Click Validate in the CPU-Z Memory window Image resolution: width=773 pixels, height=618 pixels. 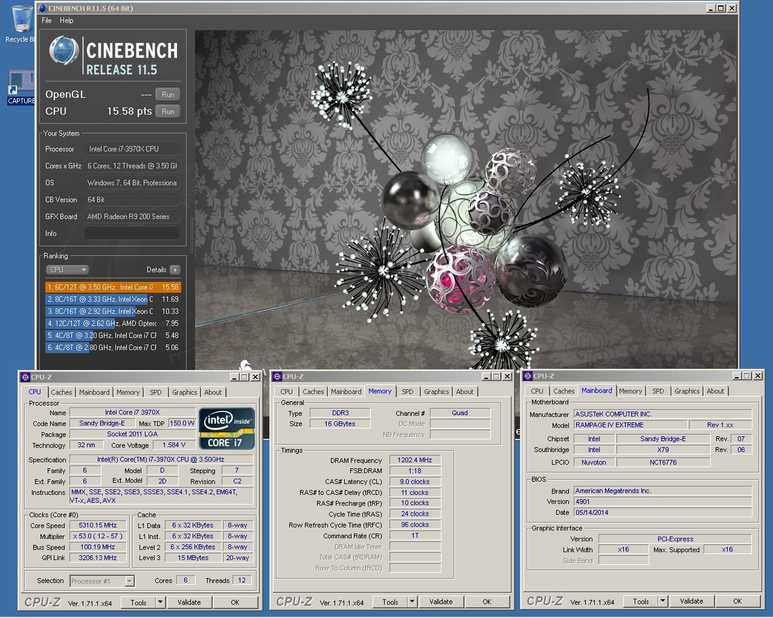pos(441,602)
